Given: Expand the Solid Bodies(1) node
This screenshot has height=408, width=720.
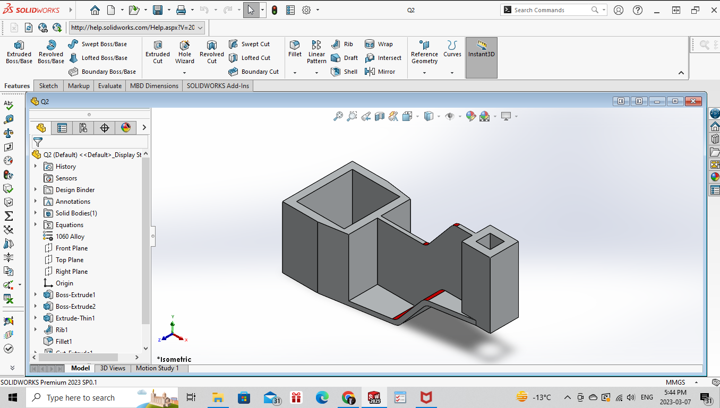Looking at the screenshot, I should click(x=36, y=213).
